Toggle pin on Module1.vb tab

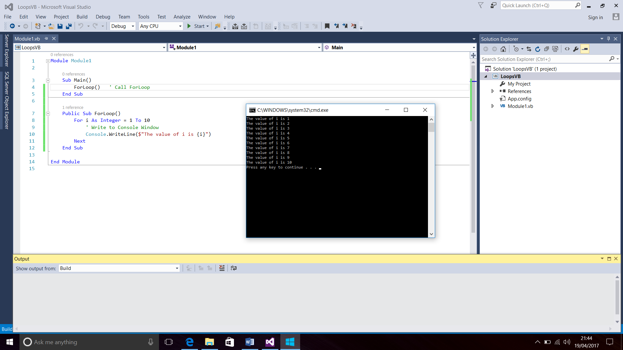coord(46,39)
